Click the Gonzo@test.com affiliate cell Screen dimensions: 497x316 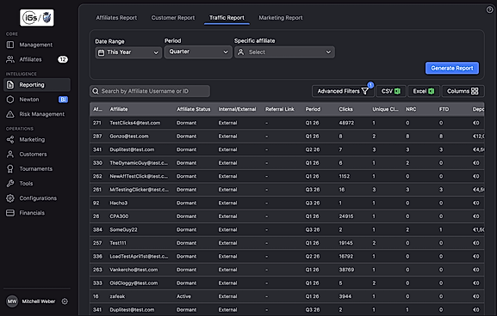coord(128,137)
